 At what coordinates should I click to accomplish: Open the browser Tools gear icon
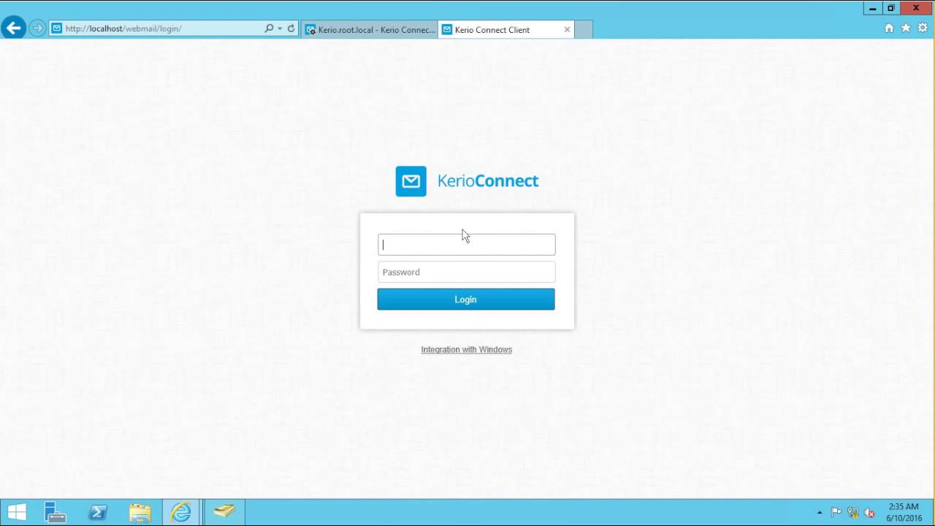(x=923, y=28)
